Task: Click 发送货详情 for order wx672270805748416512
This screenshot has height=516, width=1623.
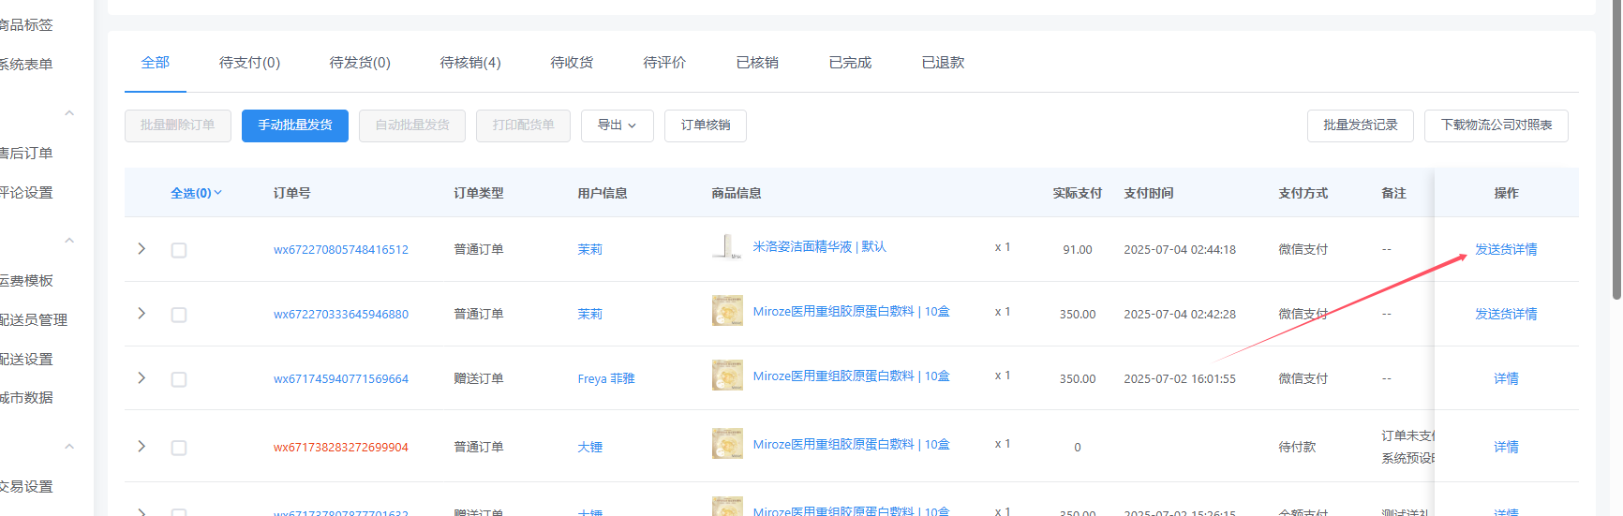Action: click(x=1506, y=250)
